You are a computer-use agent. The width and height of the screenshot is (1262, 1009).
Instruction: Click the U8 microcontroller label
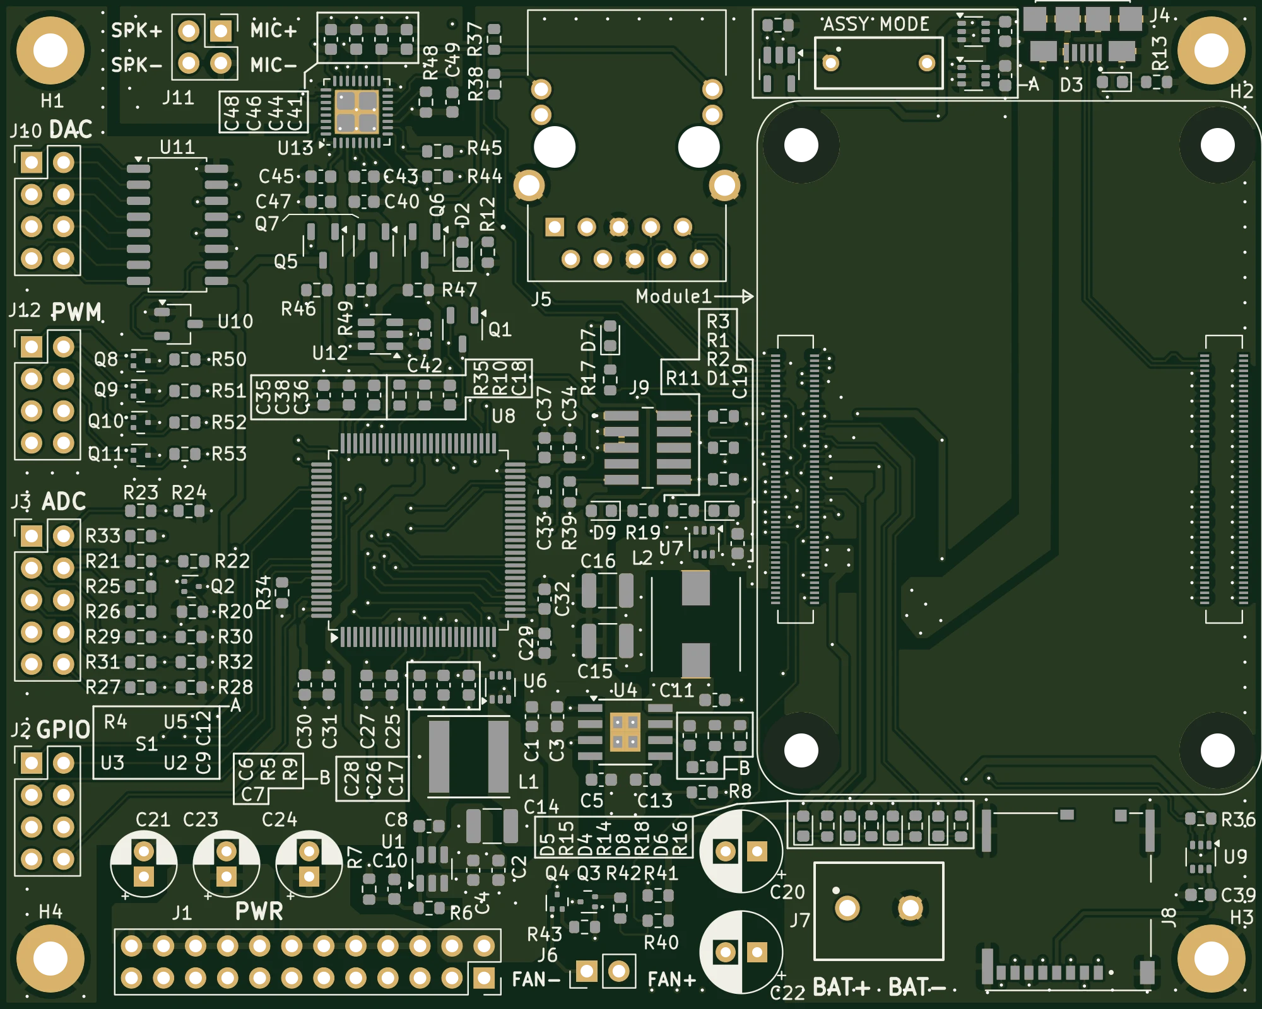tap(504, 416)
